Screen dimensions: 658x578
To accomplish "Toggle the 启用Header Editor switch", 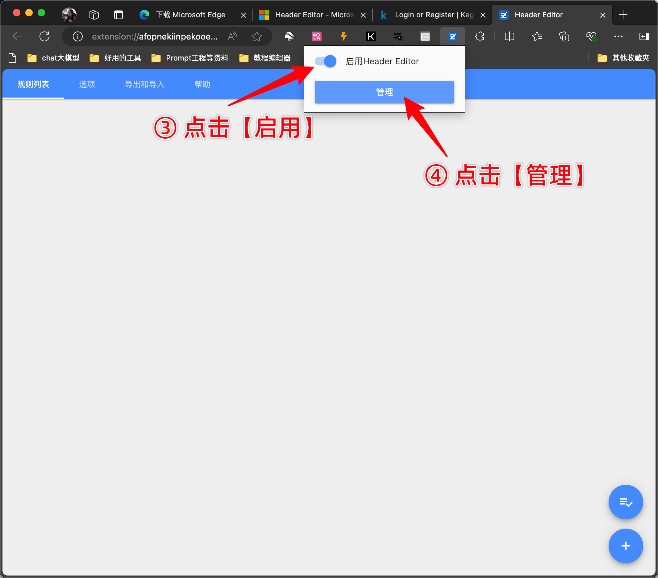I will 324,61.
